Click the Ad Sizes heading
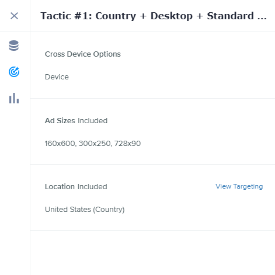This screenshot has width=275, height=275. pyautogui.click(x=60, y=121)
